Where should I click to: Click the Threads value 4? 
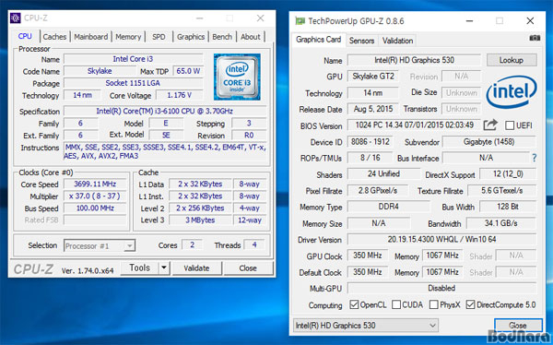[x=254, y=244]
